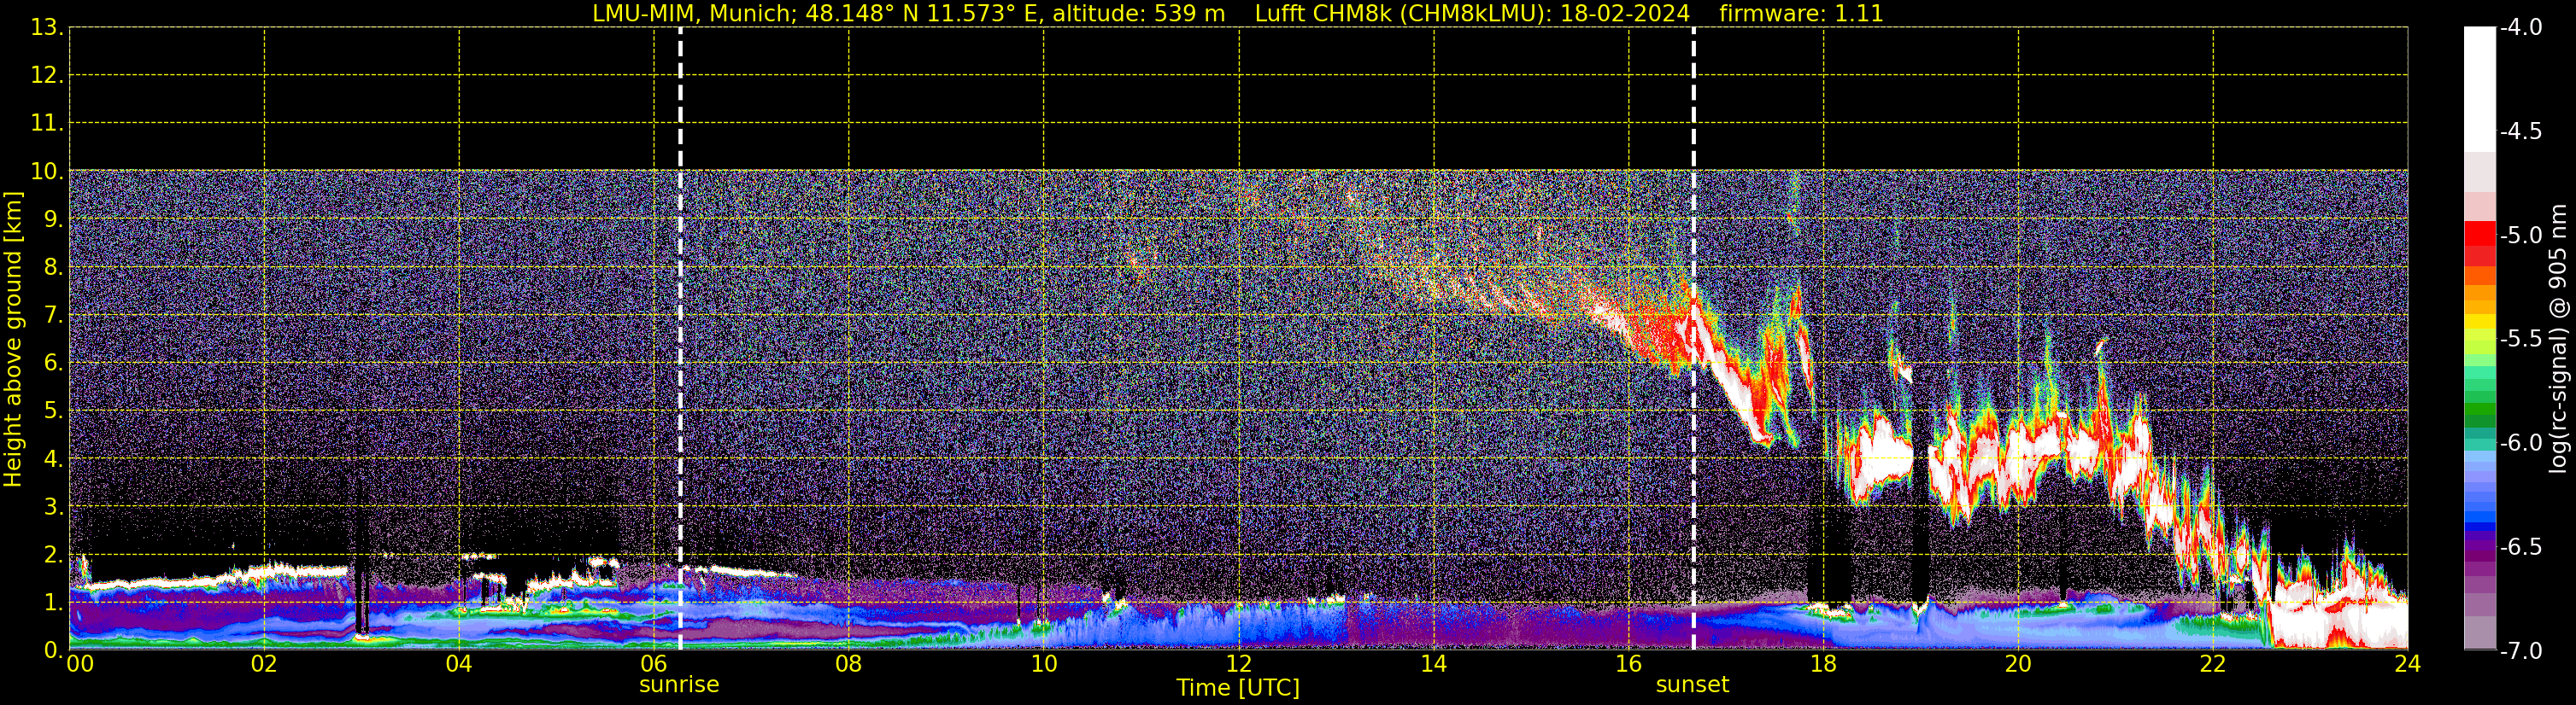Click the time axis tick label '24'

pyautogui.click(x=2407, y=665)
